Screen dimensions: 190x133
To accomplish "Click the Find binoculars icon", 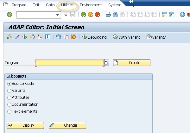I will click(115, 15).
